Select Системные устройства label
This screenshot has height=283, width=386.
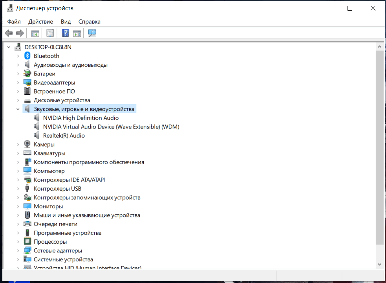(x=63, y=259)
